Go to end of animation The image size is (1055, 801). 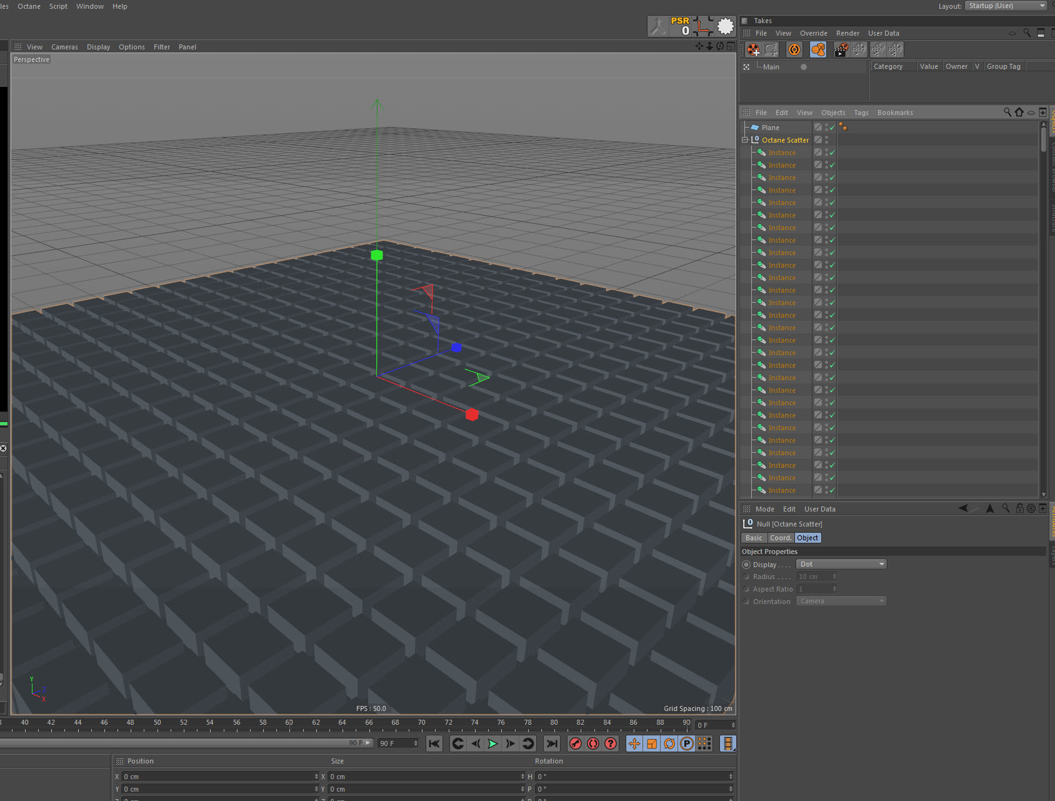(x=551, y=743)
